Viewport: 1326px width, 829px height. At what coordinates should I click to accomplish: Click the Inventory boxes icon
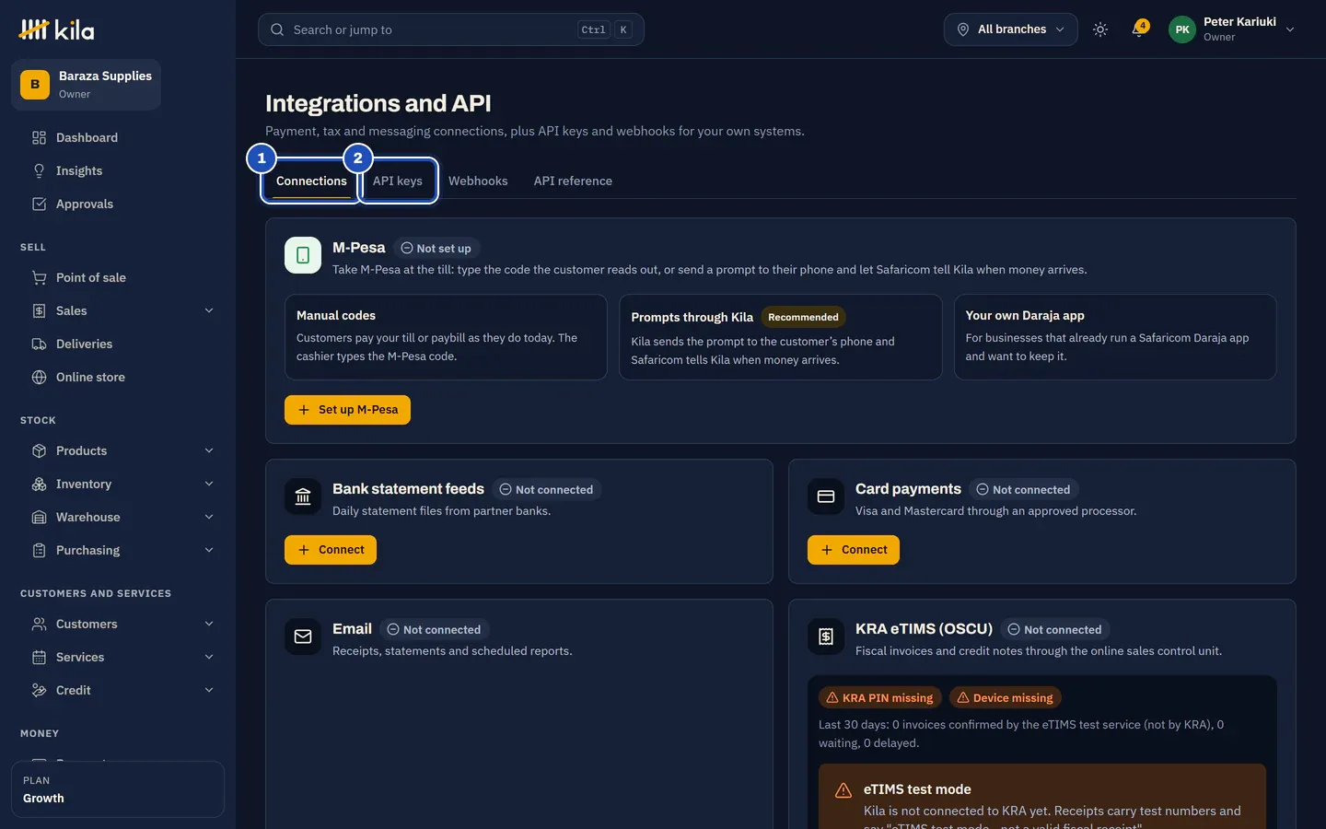click(39, 484)
